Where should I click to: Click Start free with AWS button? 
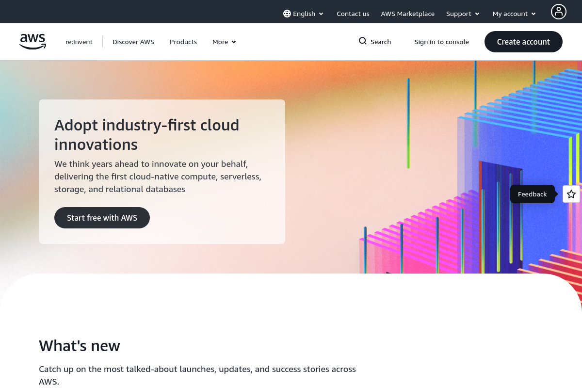[x=102, y=218]
